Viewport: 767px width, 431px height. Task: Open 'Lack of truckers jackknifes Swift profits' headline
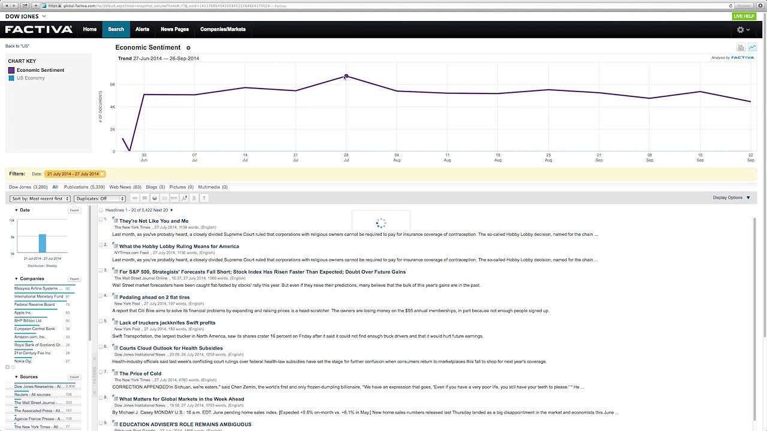tap(167, 323)
